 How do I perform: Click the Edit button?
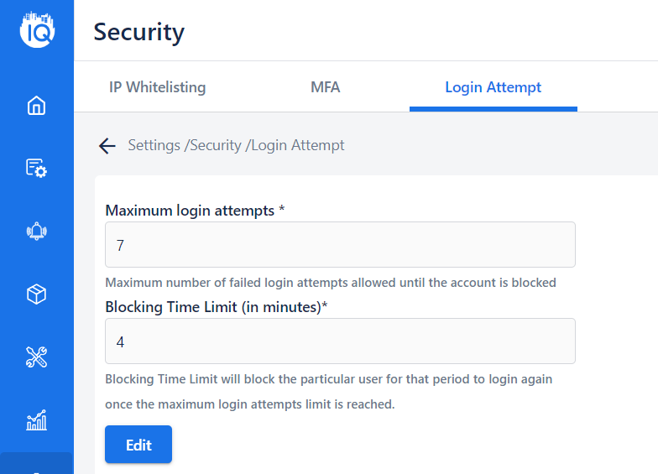pyautogui.click(x=138, y=445)
